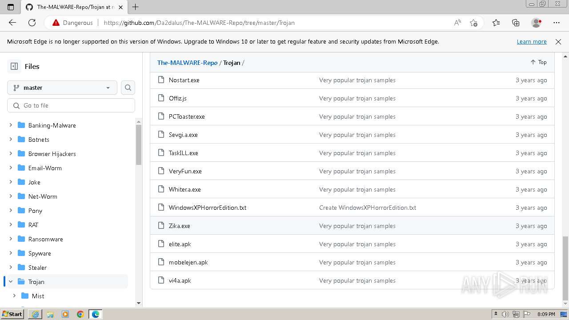
Task: Open WindowsXPHorrorEdition.txt file
Action: tap(208, 208)
